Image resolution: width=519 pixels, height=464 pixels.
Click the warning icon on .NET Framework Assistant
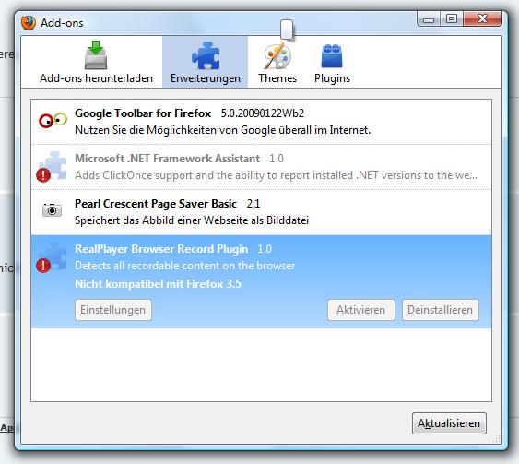[43, 175]
